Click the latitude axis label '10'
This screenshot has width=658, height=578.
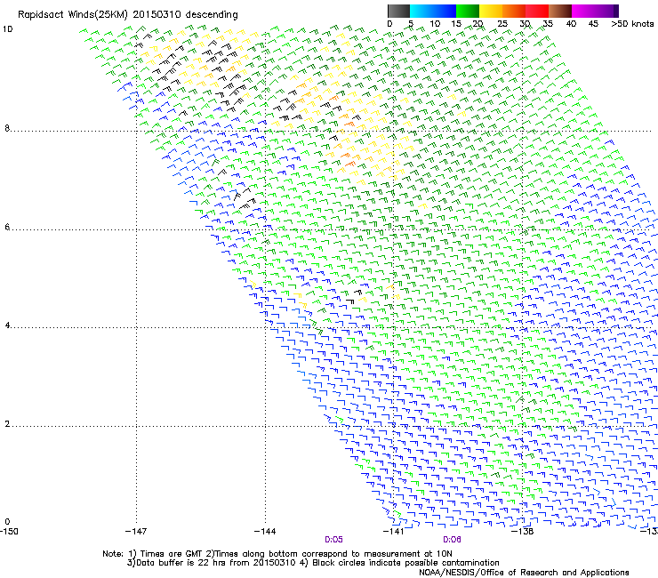[7, 29]
